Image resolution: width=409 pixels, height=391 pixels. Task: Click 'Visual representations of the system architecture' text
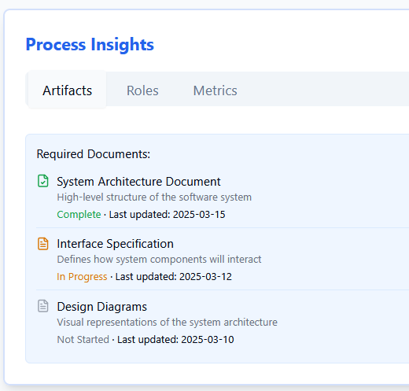click(167, 323)
